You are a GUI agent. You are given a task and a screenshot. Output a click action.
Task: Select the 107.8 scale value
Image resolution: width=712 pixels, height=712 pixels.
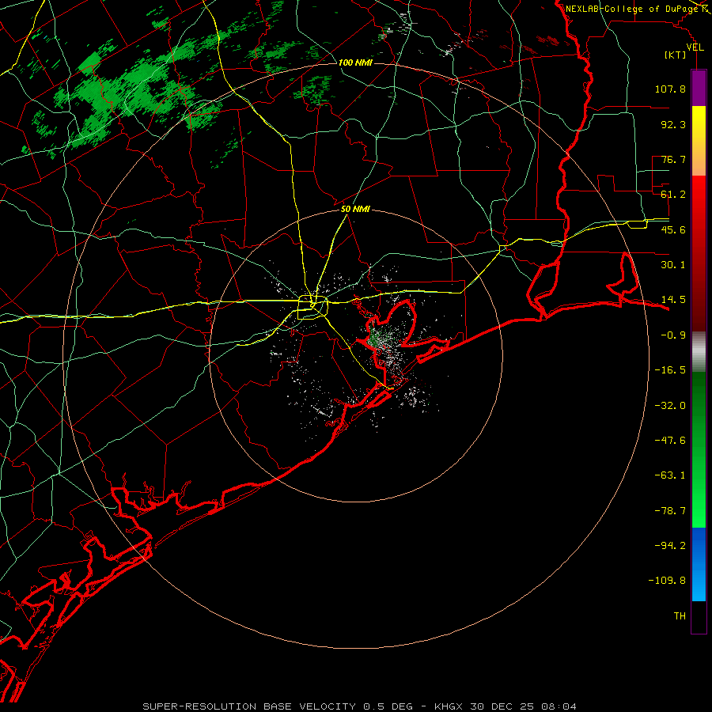pos(670,89)
